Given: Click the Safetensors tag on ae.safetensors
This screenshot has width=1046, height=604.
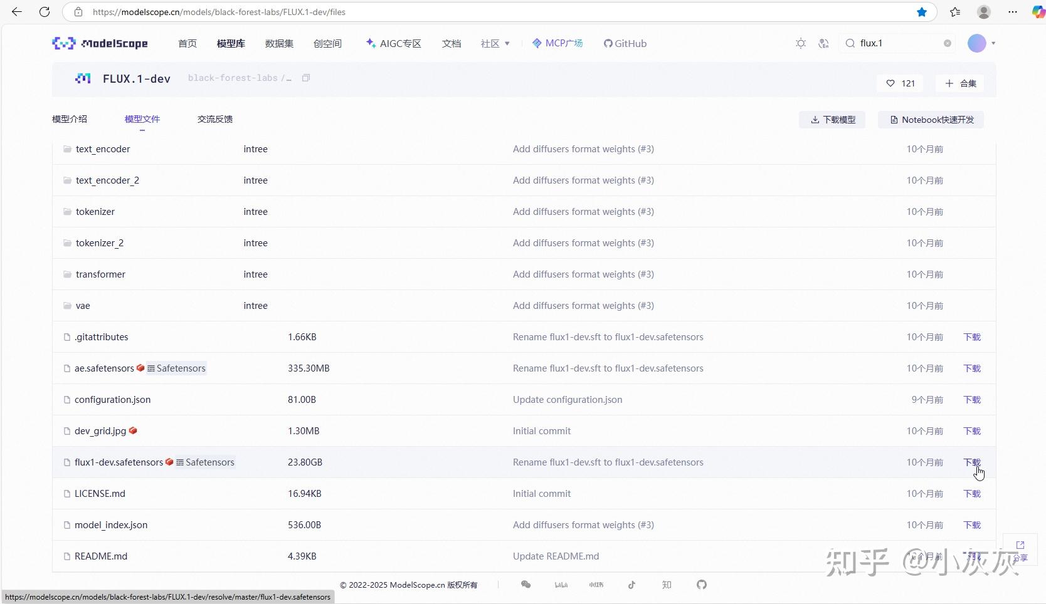Looking at the screenshot, I should [x=176, y=368].
